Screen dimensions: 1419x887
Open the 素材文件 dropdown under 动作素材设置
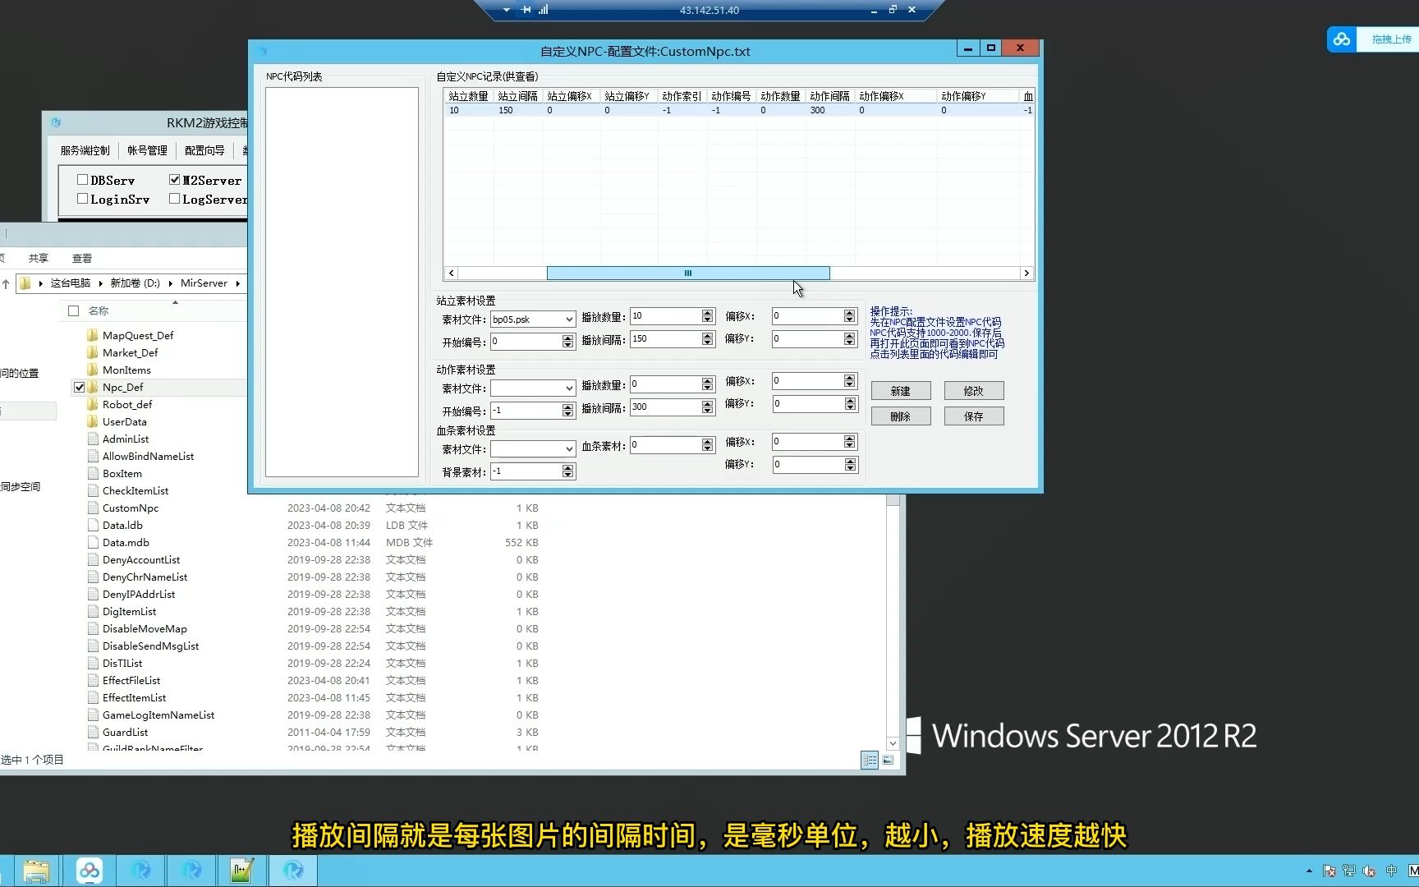point(568,388)
